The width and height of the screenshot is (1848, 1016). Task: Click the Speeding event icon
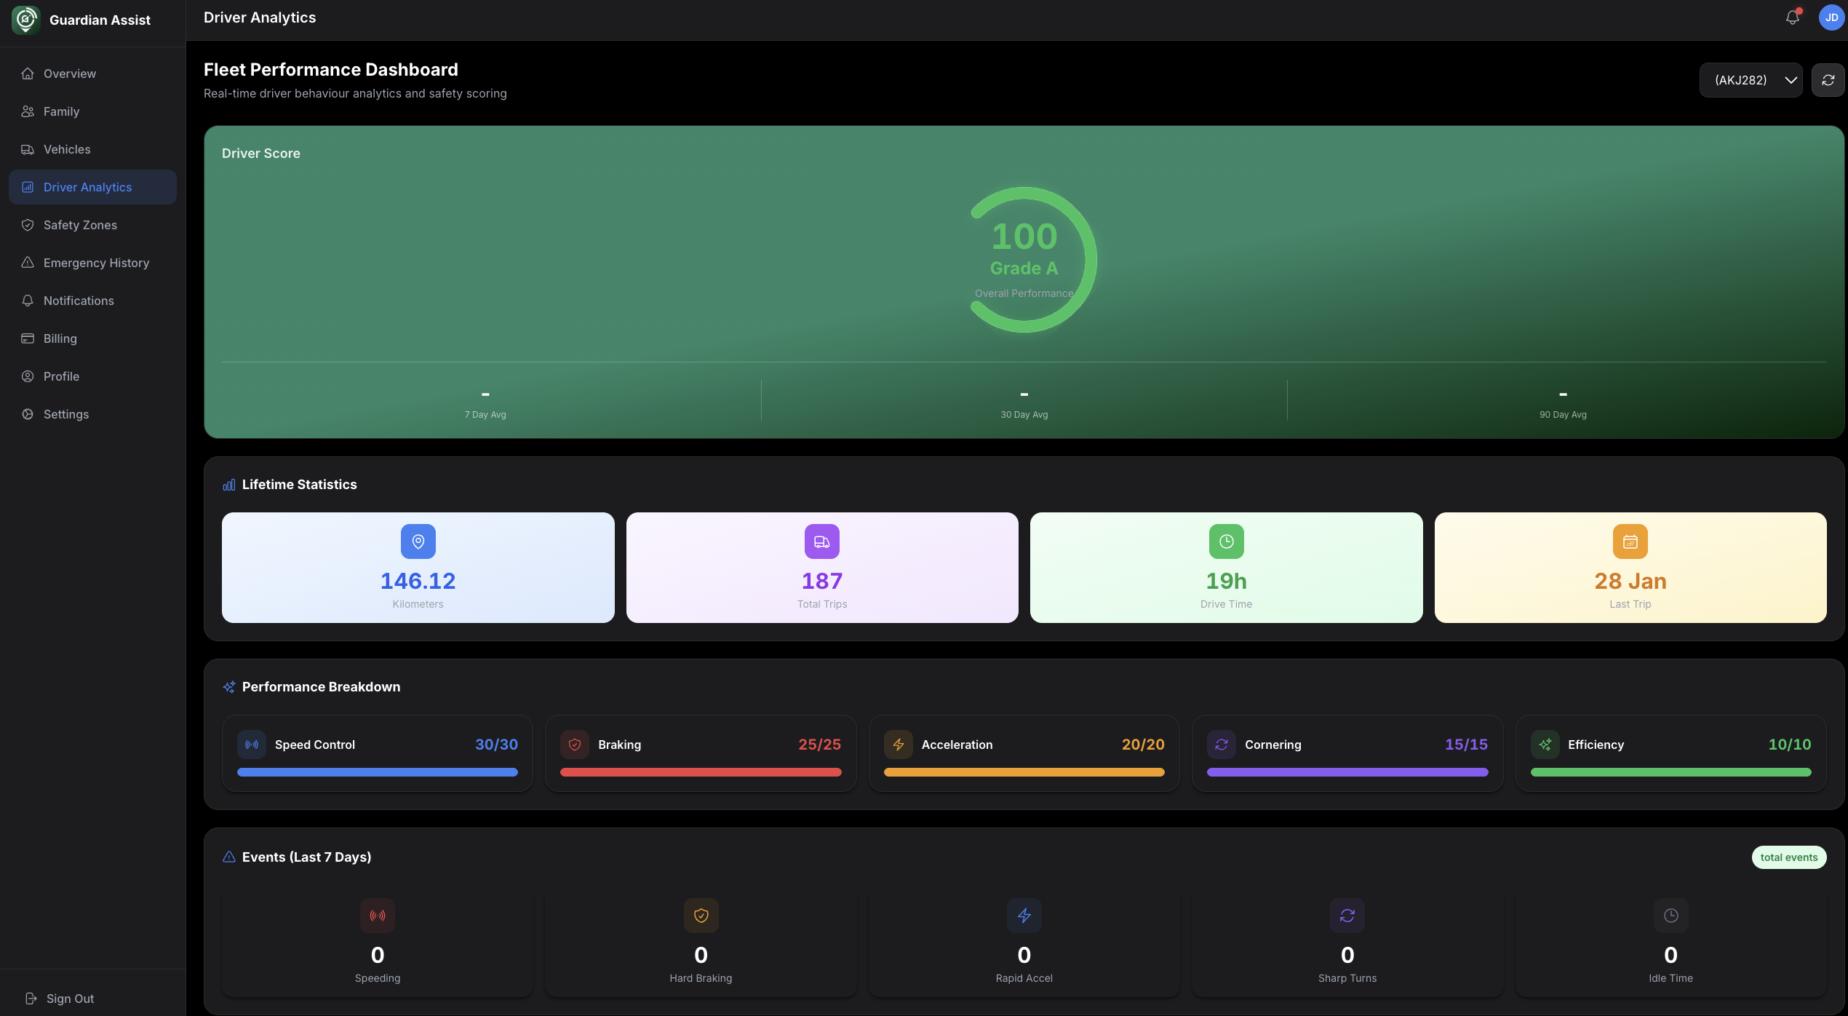tap(378, 916)
